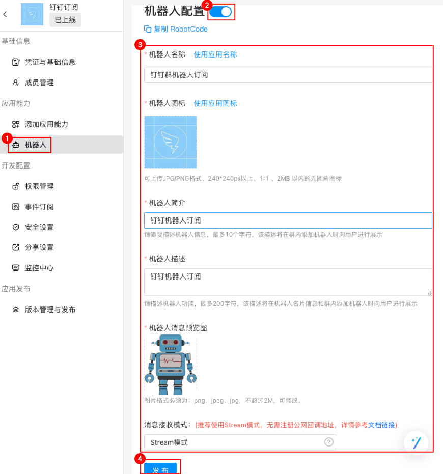Screen dimensions: 443x474
Task: Open 版本管理与发布 menu item
Action: pos(62,310)
